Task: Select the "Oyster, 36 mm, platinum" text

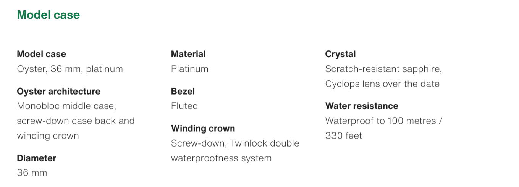Action: 70,69
